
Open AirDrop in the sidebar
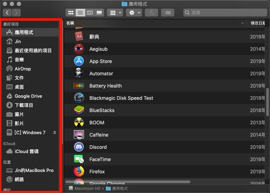click(x=30, y=69)
